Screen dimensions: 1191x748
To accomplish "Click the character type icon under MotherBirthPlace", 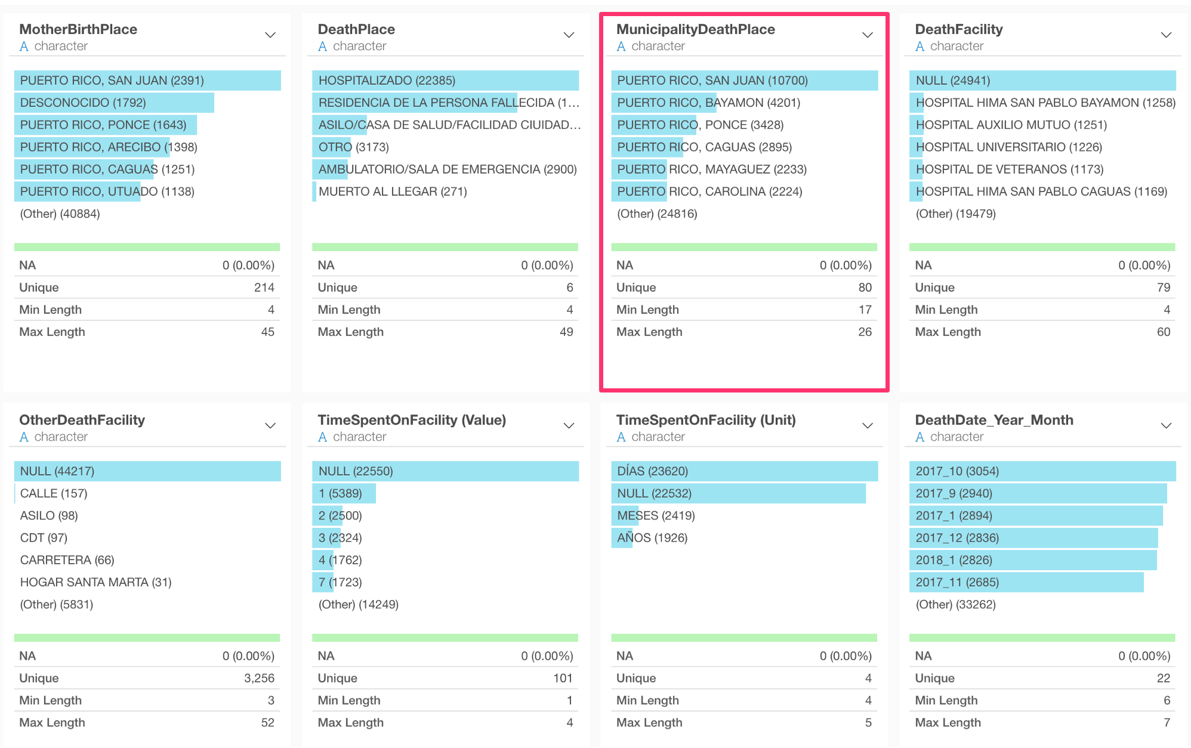I will [x=24, y=46].
